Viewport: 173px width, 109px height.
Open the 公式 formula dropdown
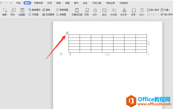tap(142, 12)
